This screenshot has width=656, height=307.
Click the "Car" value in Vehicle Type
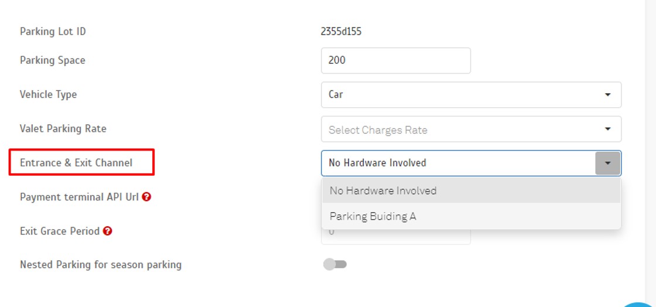click(x=336, y=94)
